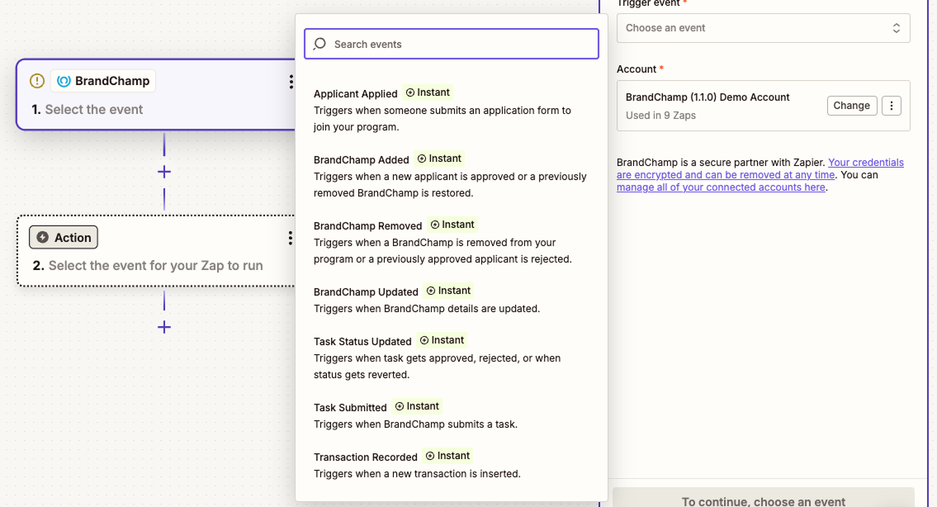Click 'Triggers when a new transaction is inserted' description

[x=417, y=473]
